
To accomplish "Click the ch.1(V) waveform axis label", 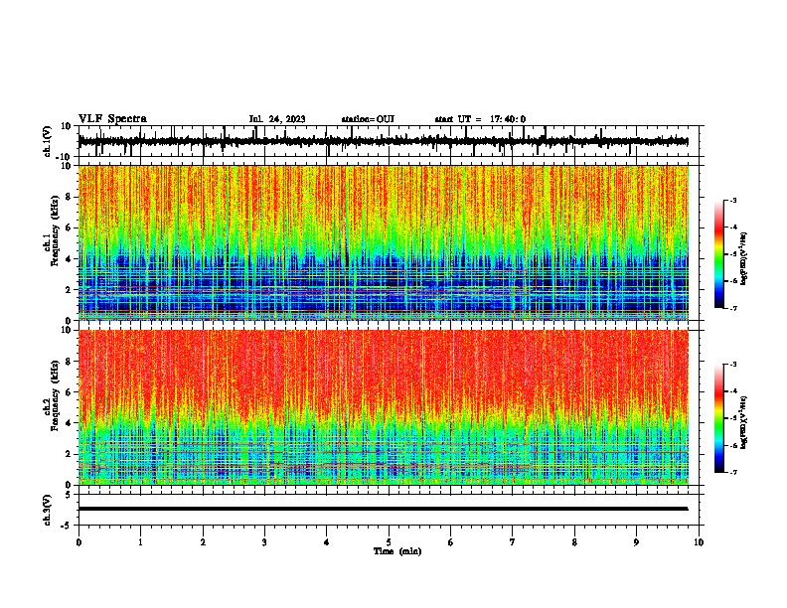I will point(48,141).
